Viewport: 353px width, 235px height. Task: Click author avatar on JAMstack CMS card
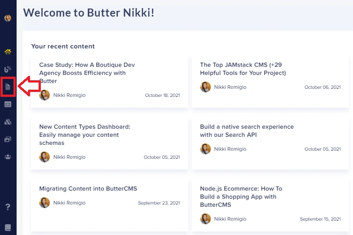(205, 87)
